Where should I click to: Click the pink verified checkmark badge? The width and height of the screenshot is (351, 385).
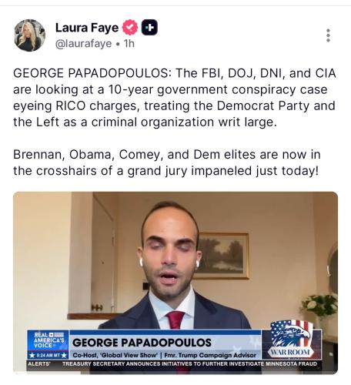click(130, 27)
